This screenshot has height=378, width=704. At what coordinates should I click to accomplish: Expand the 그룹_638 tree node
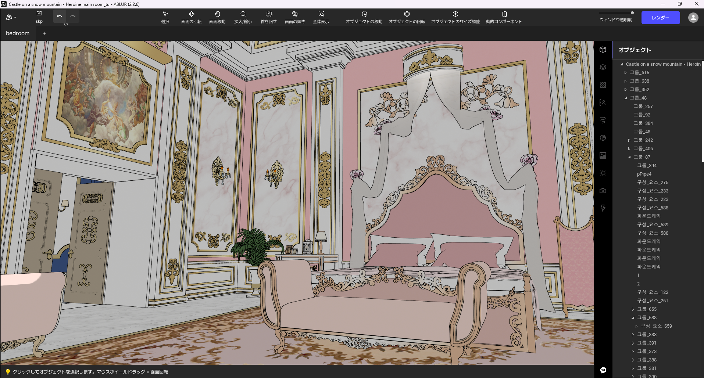625,81
